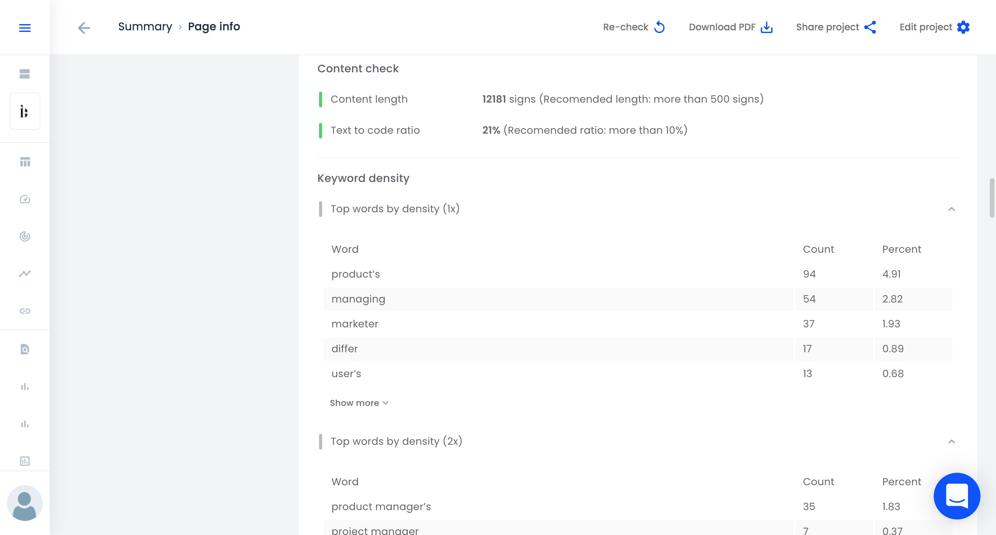The height and width of the screenshot is (535, 996).
Task: Open the page search sidebar icon
Action: point(25,349)
